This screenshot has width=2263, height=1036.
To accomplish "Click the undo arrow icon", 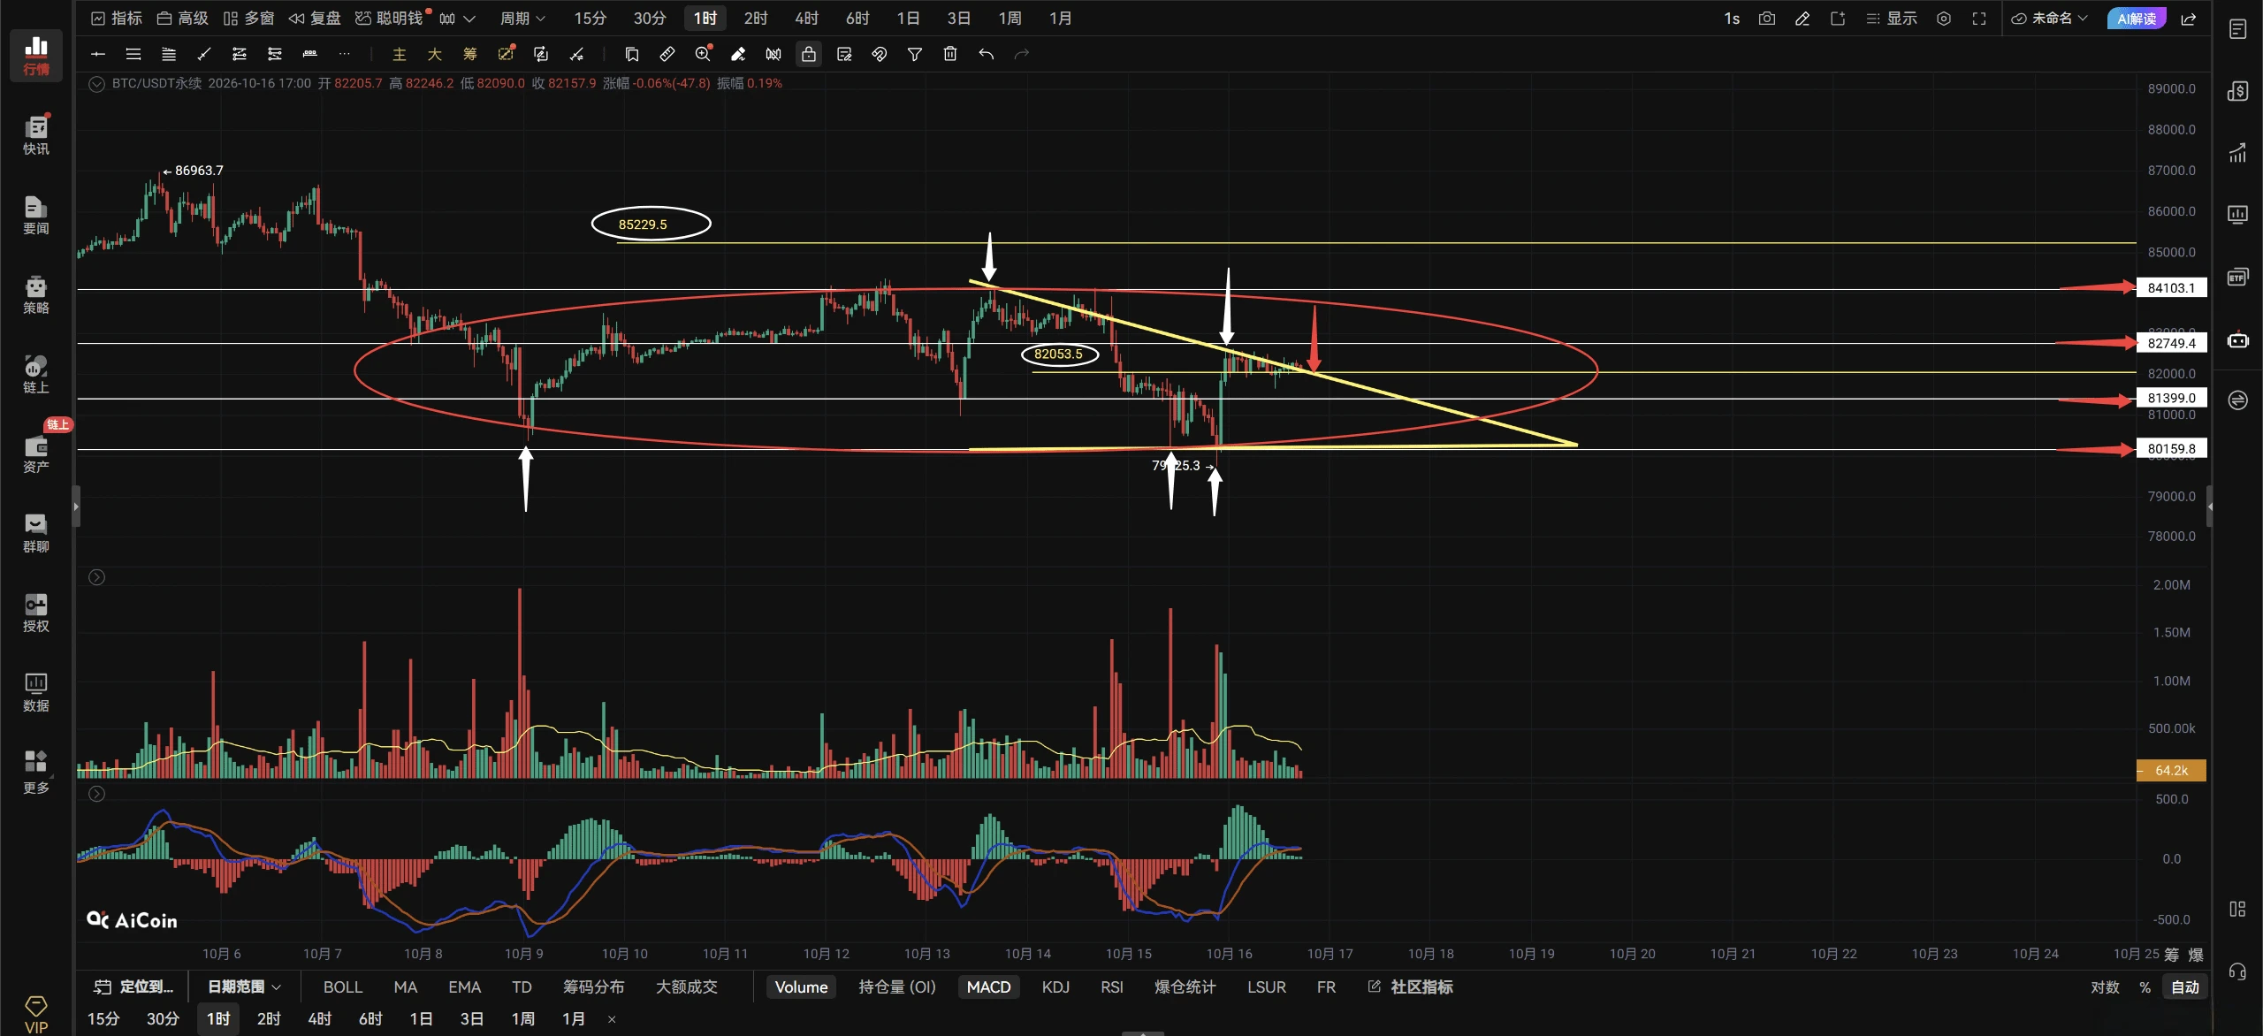I will [986, 54].
